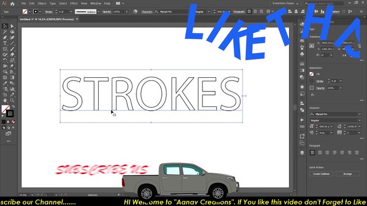Viewport: 367px width, 206px height.
Task: Select the Gradient tool
Action: click(x=12, y=77)
